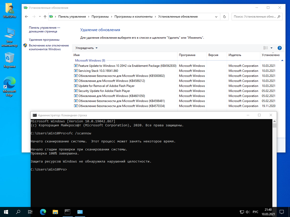
Task: Expand the Упорядочить dropdown menu
Action: (86, 48)
